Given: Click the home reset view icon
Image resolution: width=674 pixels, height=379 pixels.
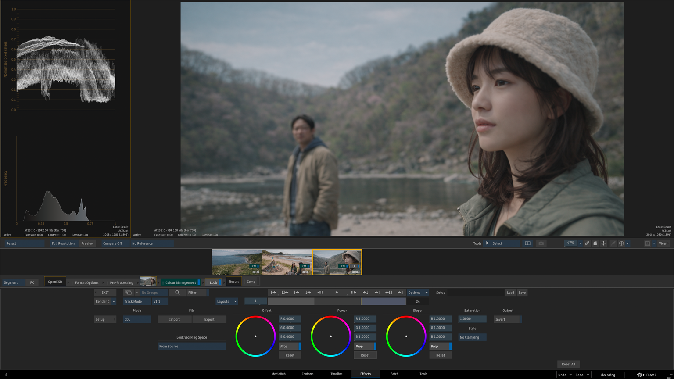Looking at the screenshot, I should pos(595,243).
